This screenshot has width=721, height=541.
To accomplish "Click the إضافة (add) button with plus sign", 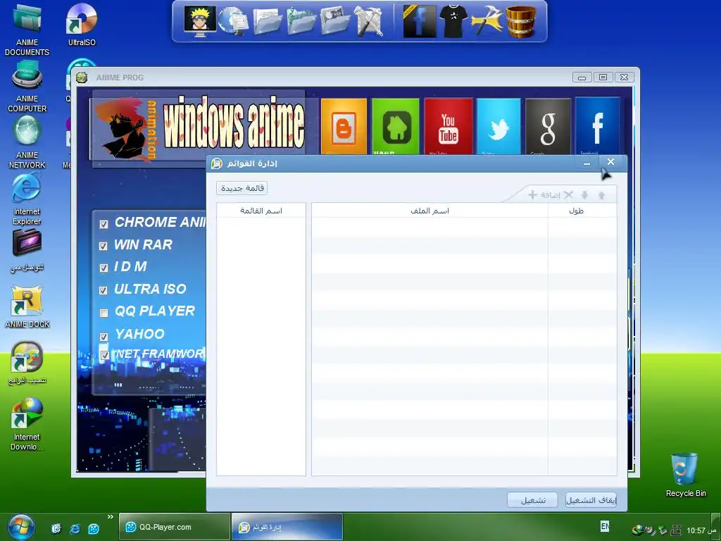I will pyautogui.click(x=544, y=195).
